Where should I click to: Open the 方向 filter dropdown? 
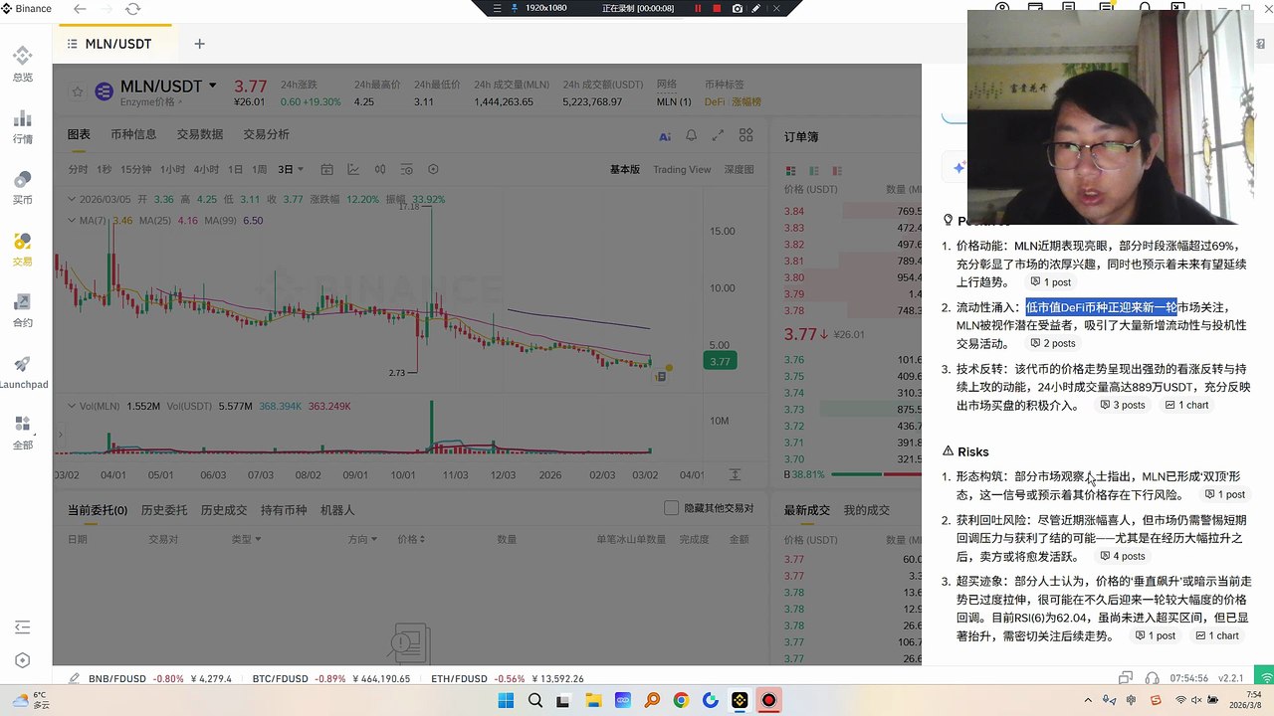pyautogui.click(x=362, y=539)
